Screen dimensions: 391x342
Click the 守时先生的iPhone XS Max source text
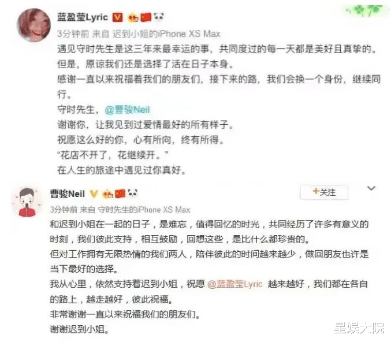tap(144, 210)
